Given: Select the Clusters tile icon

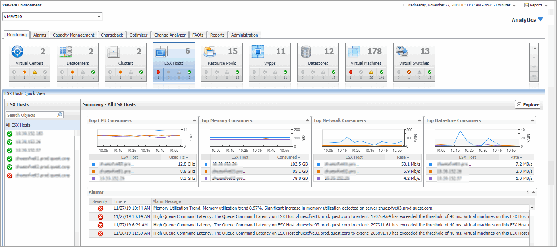Looking at the screenshot, I should (x=114, y=52).
